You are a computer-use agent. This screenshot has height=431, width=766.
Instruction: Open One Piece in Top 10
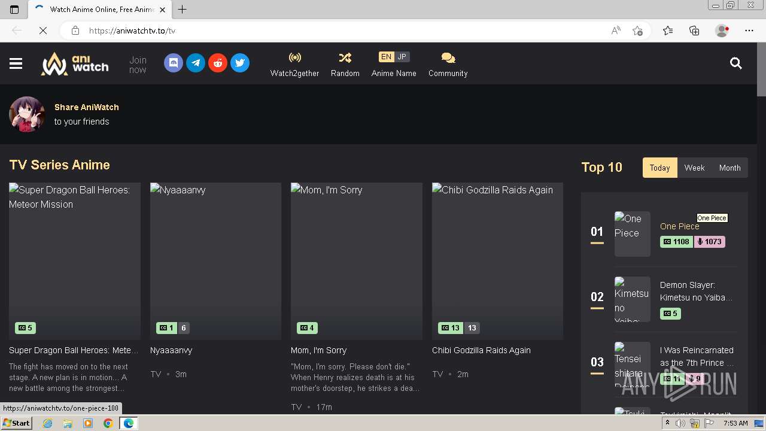pos(679,226)
